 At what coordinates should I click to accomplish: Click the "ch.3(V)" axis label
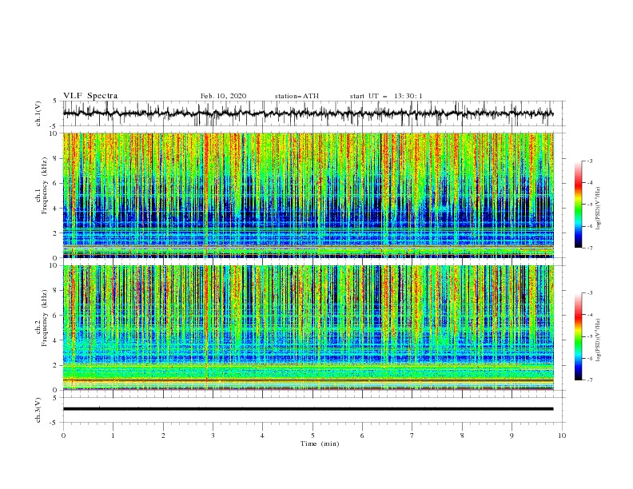click(38, 410)
